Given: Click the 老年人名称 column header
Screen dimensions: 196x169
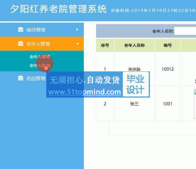Looking at the screenshot, I should click(x=135, y=45).
